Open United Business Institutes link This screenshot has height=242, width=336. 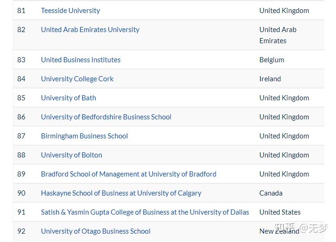click(80, 60)
